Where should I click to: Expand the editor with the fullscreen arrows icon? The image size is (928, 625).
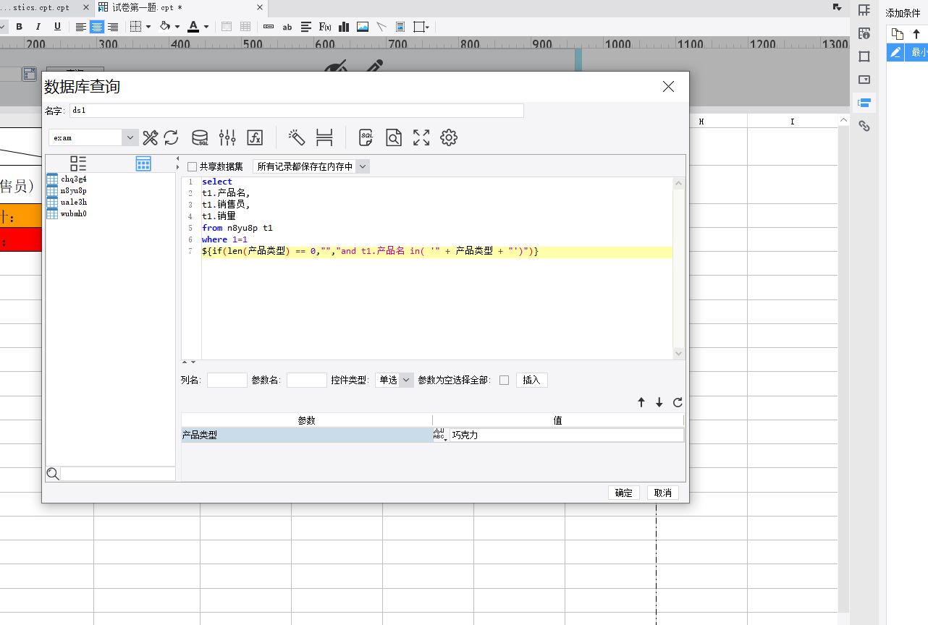pos(421,137)
